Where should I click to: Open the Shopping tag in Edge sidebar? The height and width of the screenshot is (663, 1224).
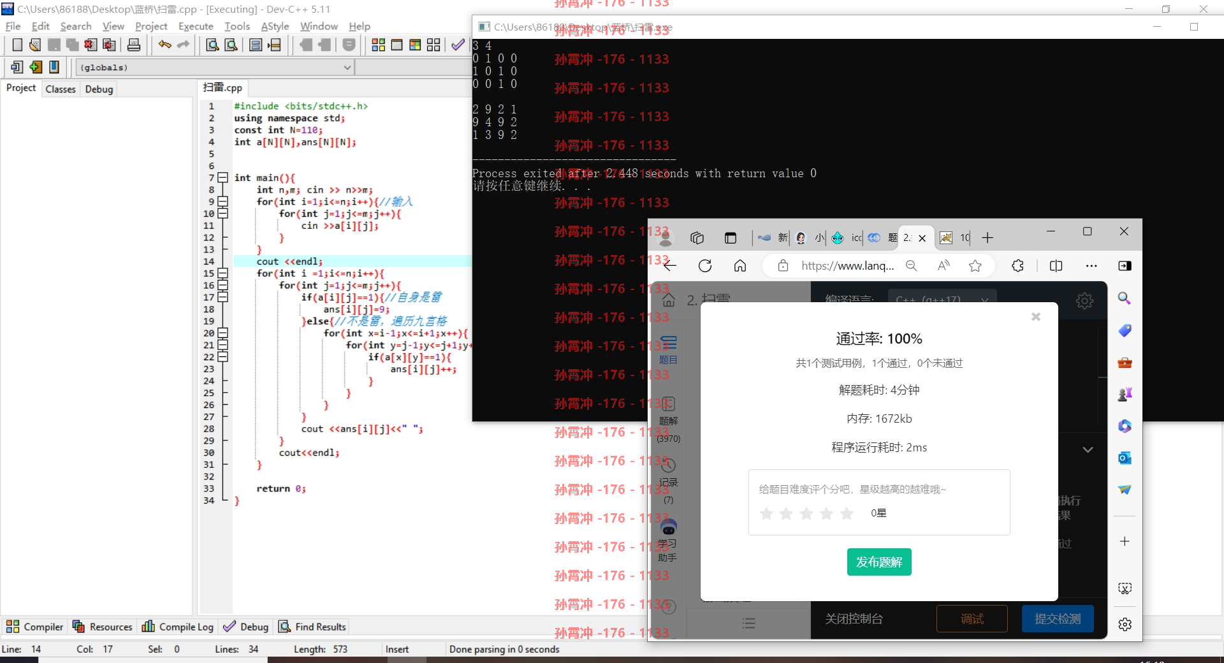[1125, 330]
